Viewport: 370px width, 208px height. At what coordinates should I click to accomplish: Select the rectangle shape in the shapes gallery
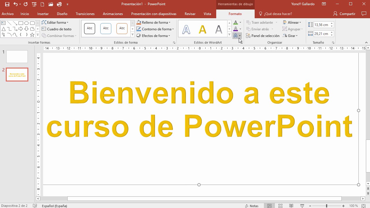pos(21,23)
